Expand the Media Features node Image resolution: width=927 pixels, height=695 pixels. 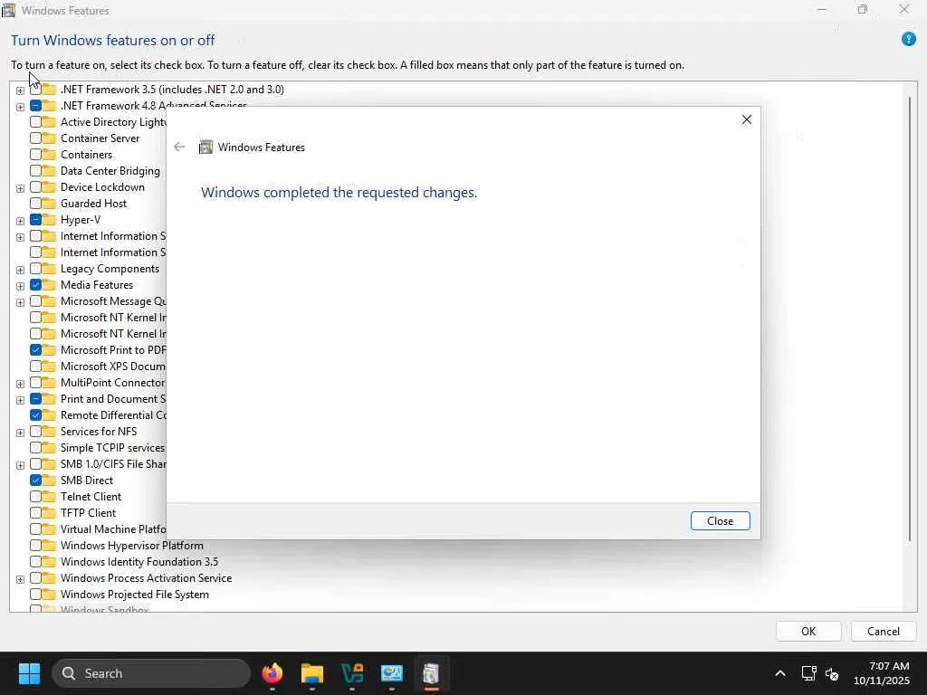[20, 286]
